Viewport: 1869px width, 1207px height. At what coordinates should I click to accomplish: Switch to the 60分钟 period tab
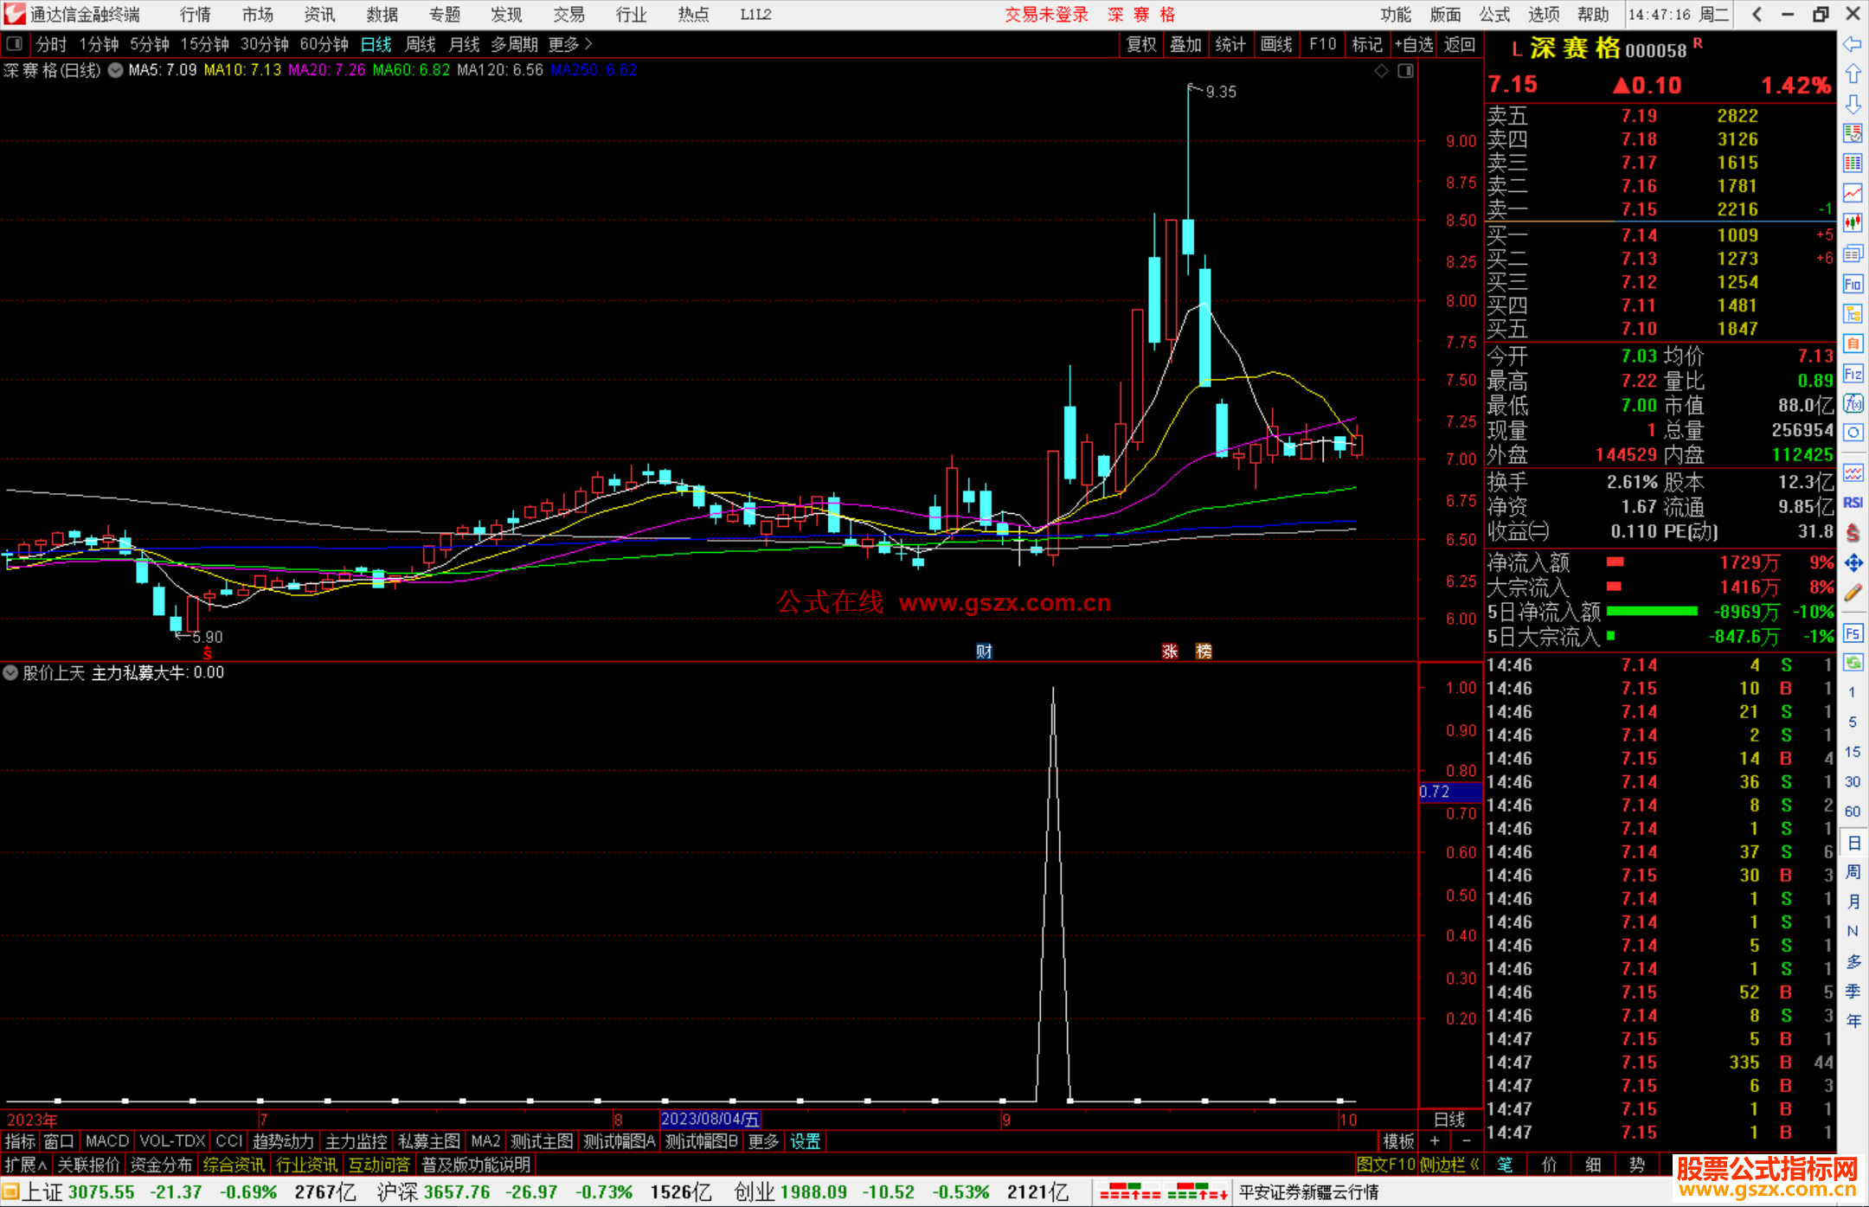click(324, 44)
